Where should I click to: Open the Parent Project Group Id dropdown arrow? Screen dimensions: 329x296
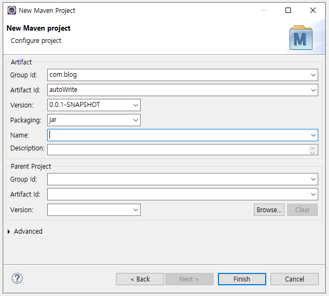(313, 179)
